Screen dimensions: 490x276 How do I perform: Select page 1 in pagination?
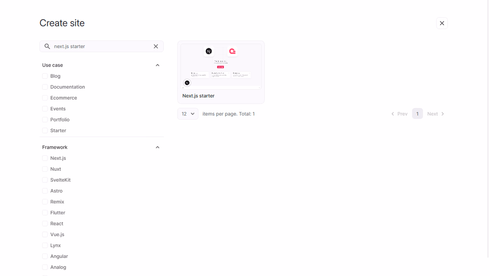(x=417, y=114)
